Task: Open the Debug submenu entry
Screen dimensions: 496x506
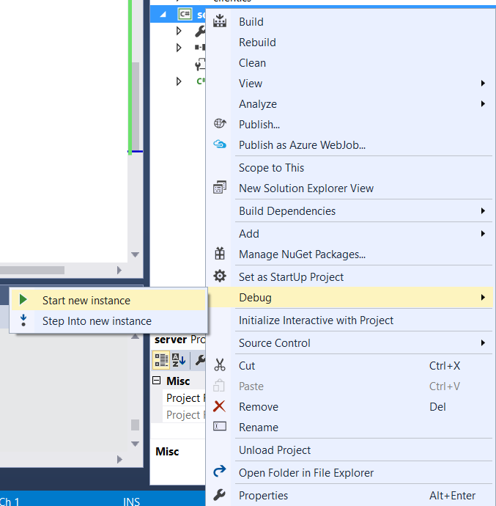Action: click(x=349, y=298)
